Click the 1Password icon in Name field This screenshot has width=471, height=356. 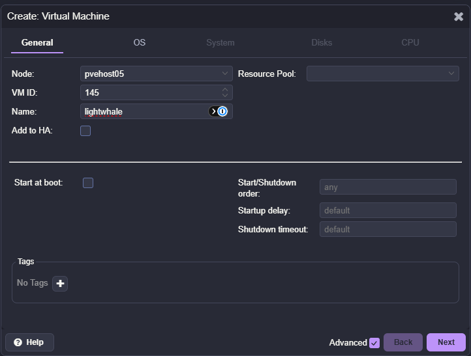[x=222, y=111]
